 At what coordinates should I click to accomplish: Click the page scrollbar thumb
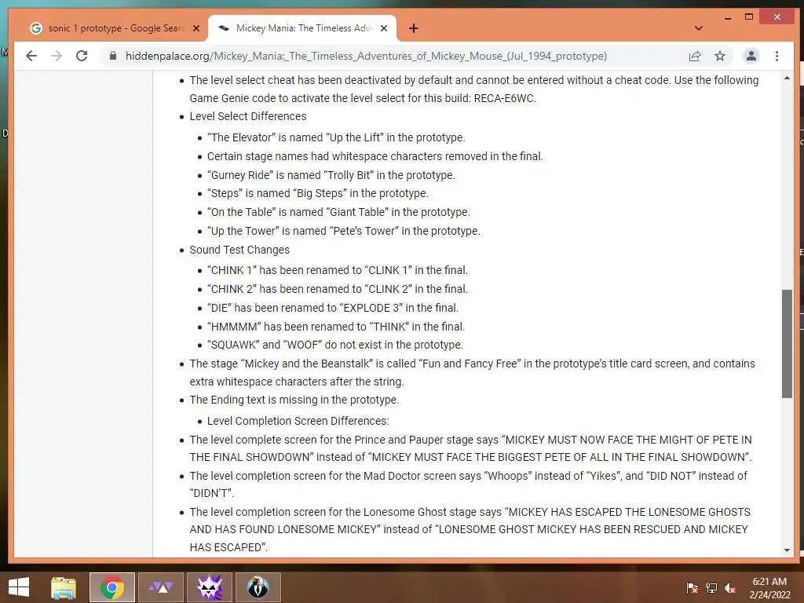point(787,343)
